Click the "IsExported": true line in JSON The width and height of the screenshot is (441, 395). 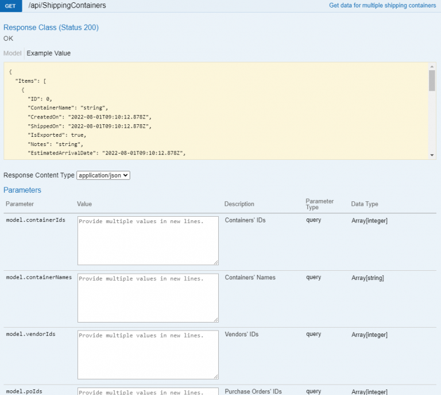[57, 135]
